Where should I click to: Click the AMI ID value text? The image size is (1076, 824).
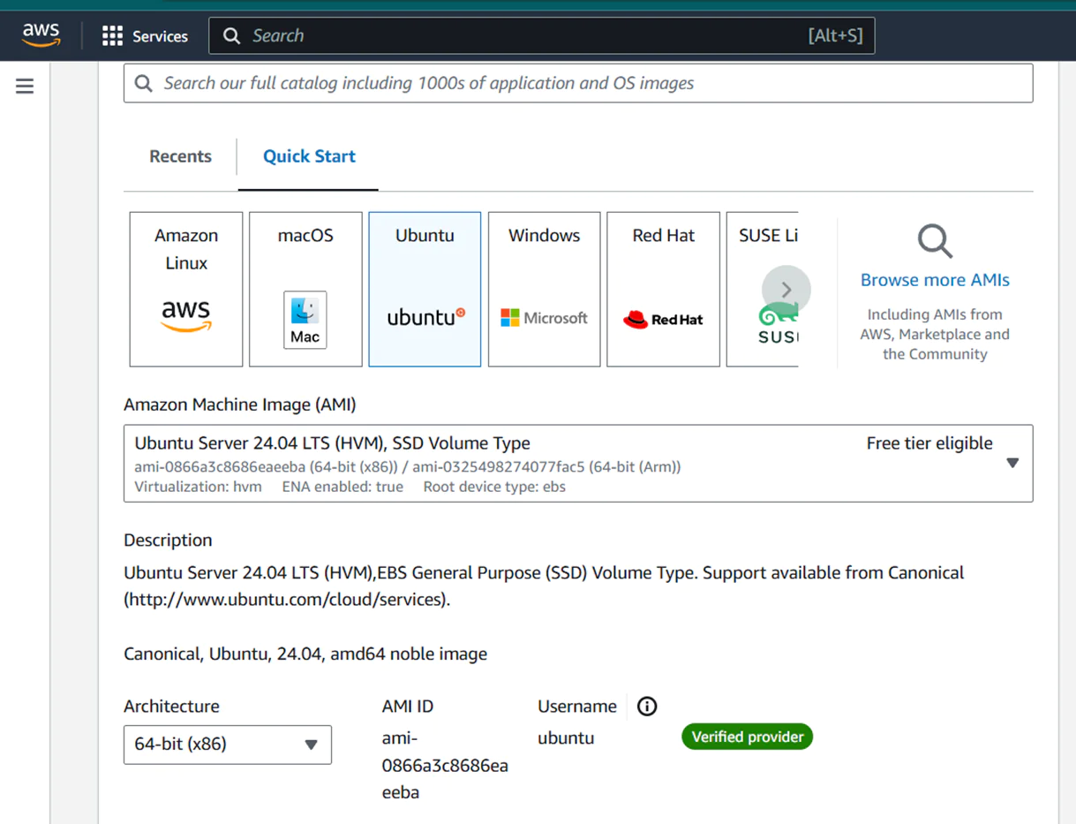[x=445, y=765]
